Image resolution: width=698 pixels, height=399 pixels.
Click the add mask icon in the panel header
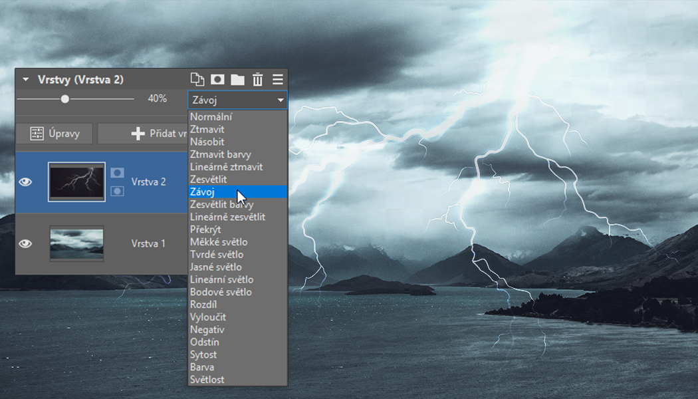tap(217, 79)
